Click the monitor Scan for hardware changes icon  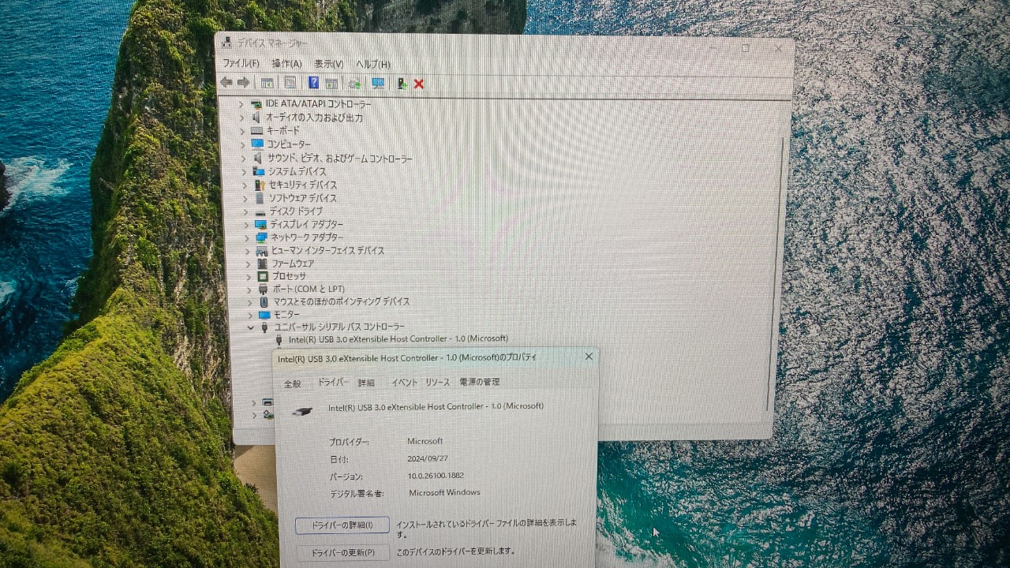(x=378, y=83)
